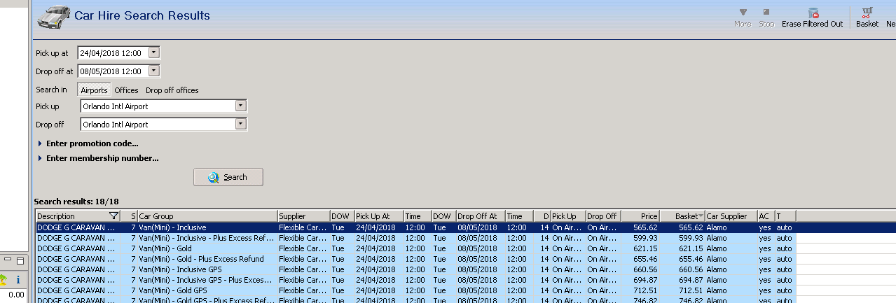Viewport: 896px width, 303px height.
Task: Click the filter icon in Description column
Action: [x=113, y=216]
